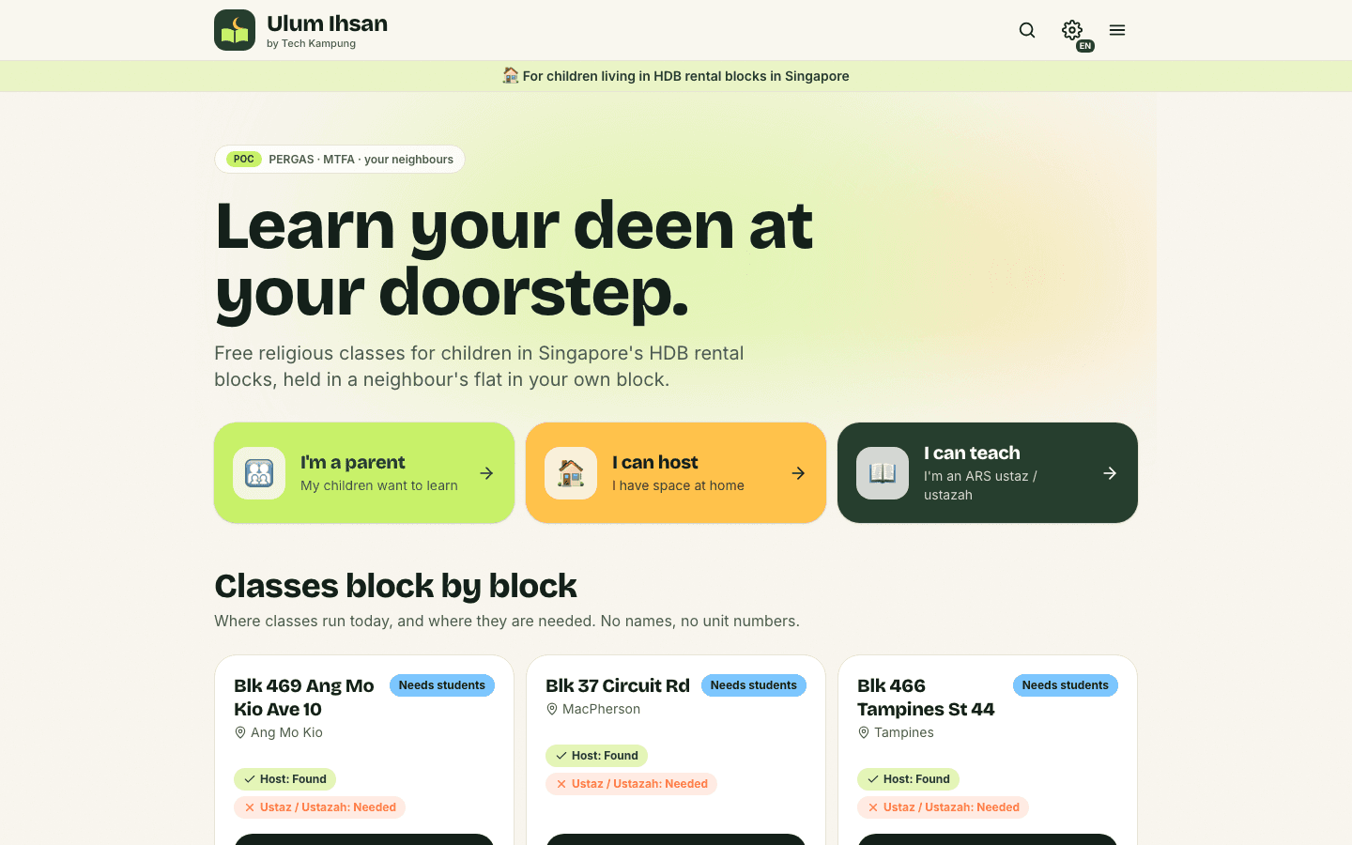Click the family icon on parent card

click(x=259, y=473)
